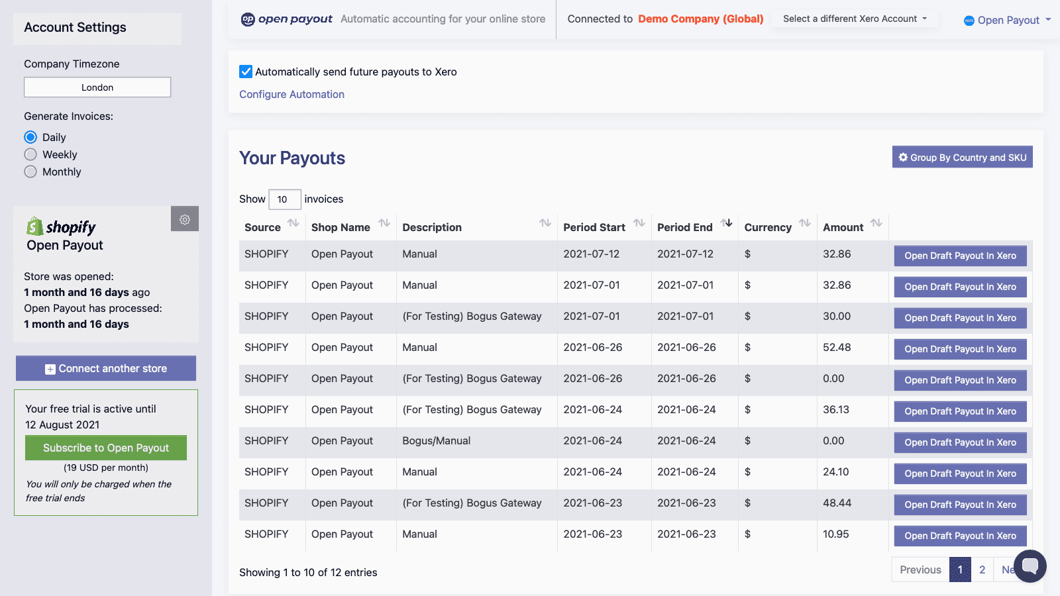Click the Xero icon next to Open Payout
This screenshot has height=596, width=1060.
968,21
